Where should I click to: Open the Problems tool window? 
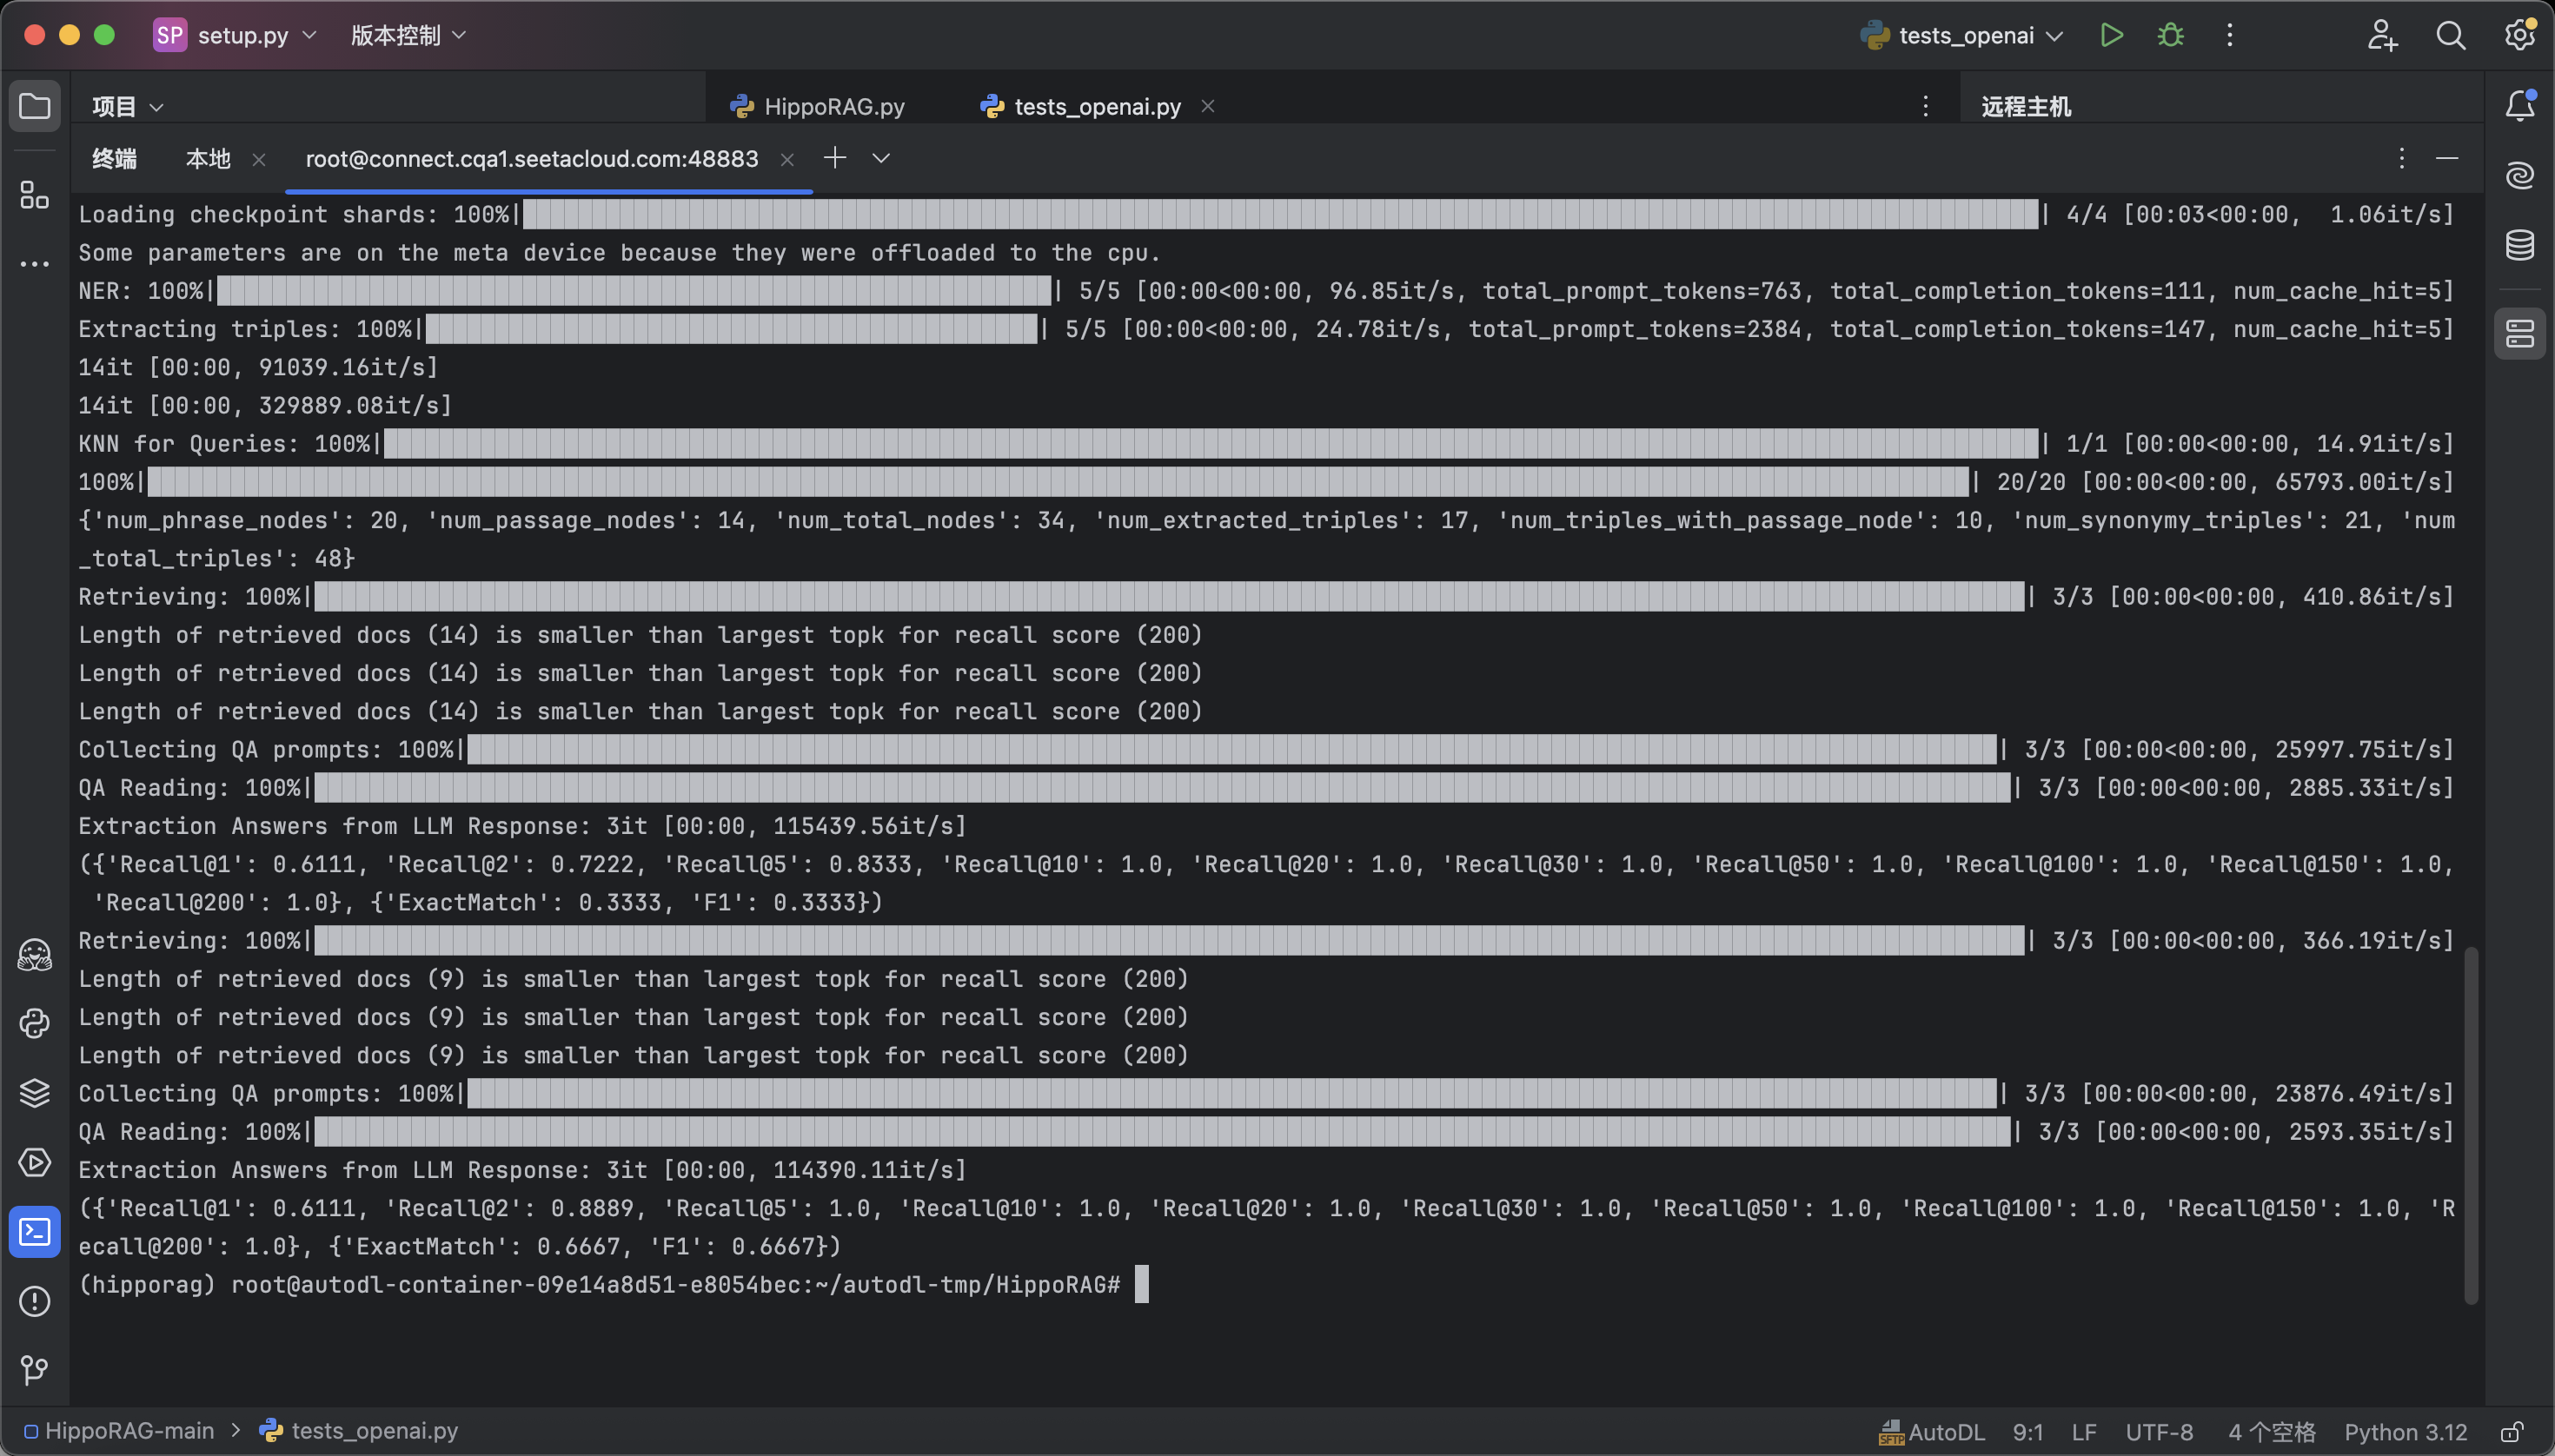(x=35, y=1301)
